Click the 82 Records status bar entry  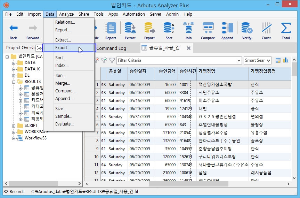(x=14, y=191)
